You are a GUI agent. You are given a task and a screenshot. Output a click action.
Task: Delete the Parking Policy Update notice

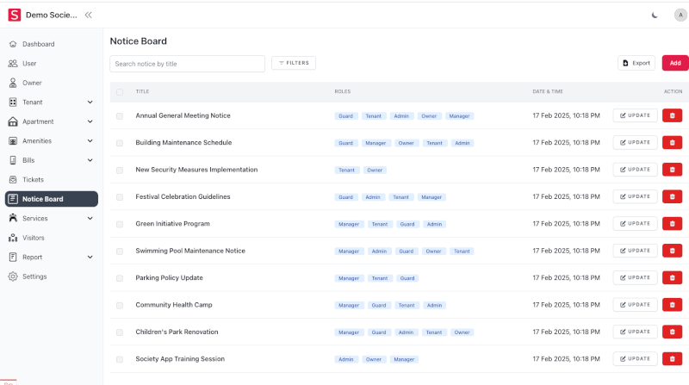pyautogui.click(x=672, y=277)
